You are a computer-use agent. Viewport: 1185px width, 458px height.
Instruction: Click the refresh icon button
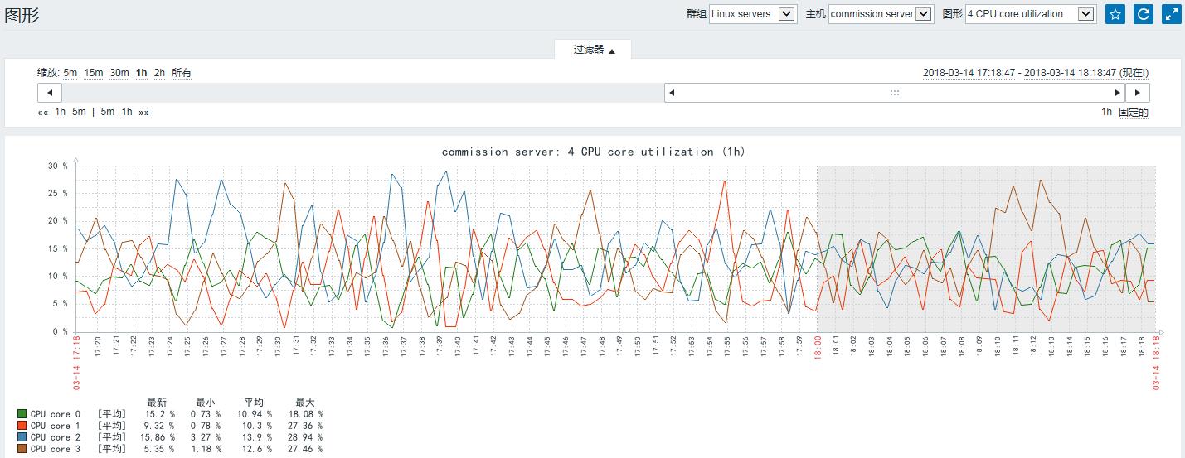[x=1144, y=14]
